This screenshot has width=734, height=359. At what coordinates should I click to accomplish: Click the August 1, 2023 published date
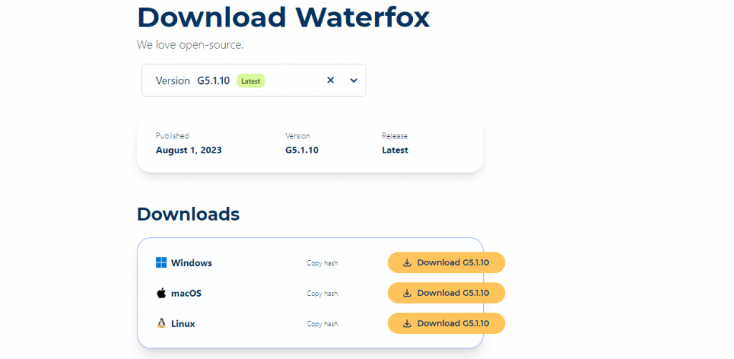(x=189, y=150)
